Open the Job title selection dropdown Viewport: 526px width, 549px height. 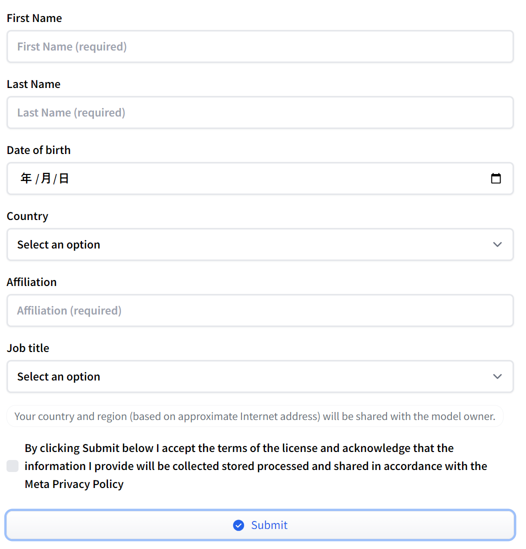(x=260, y=376)
